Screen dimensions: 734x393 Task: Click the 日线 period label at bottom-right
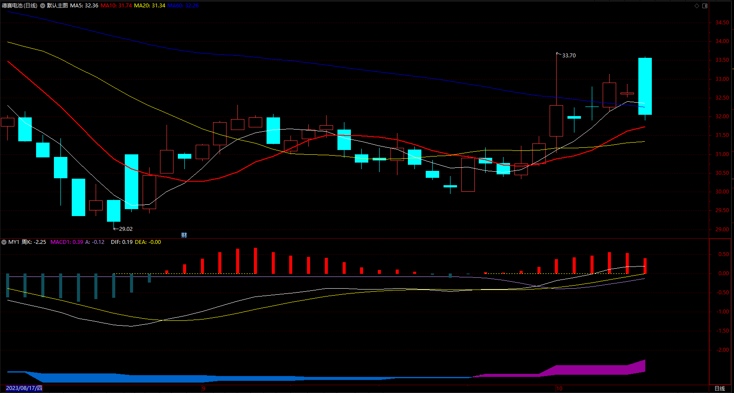(720, 388)
